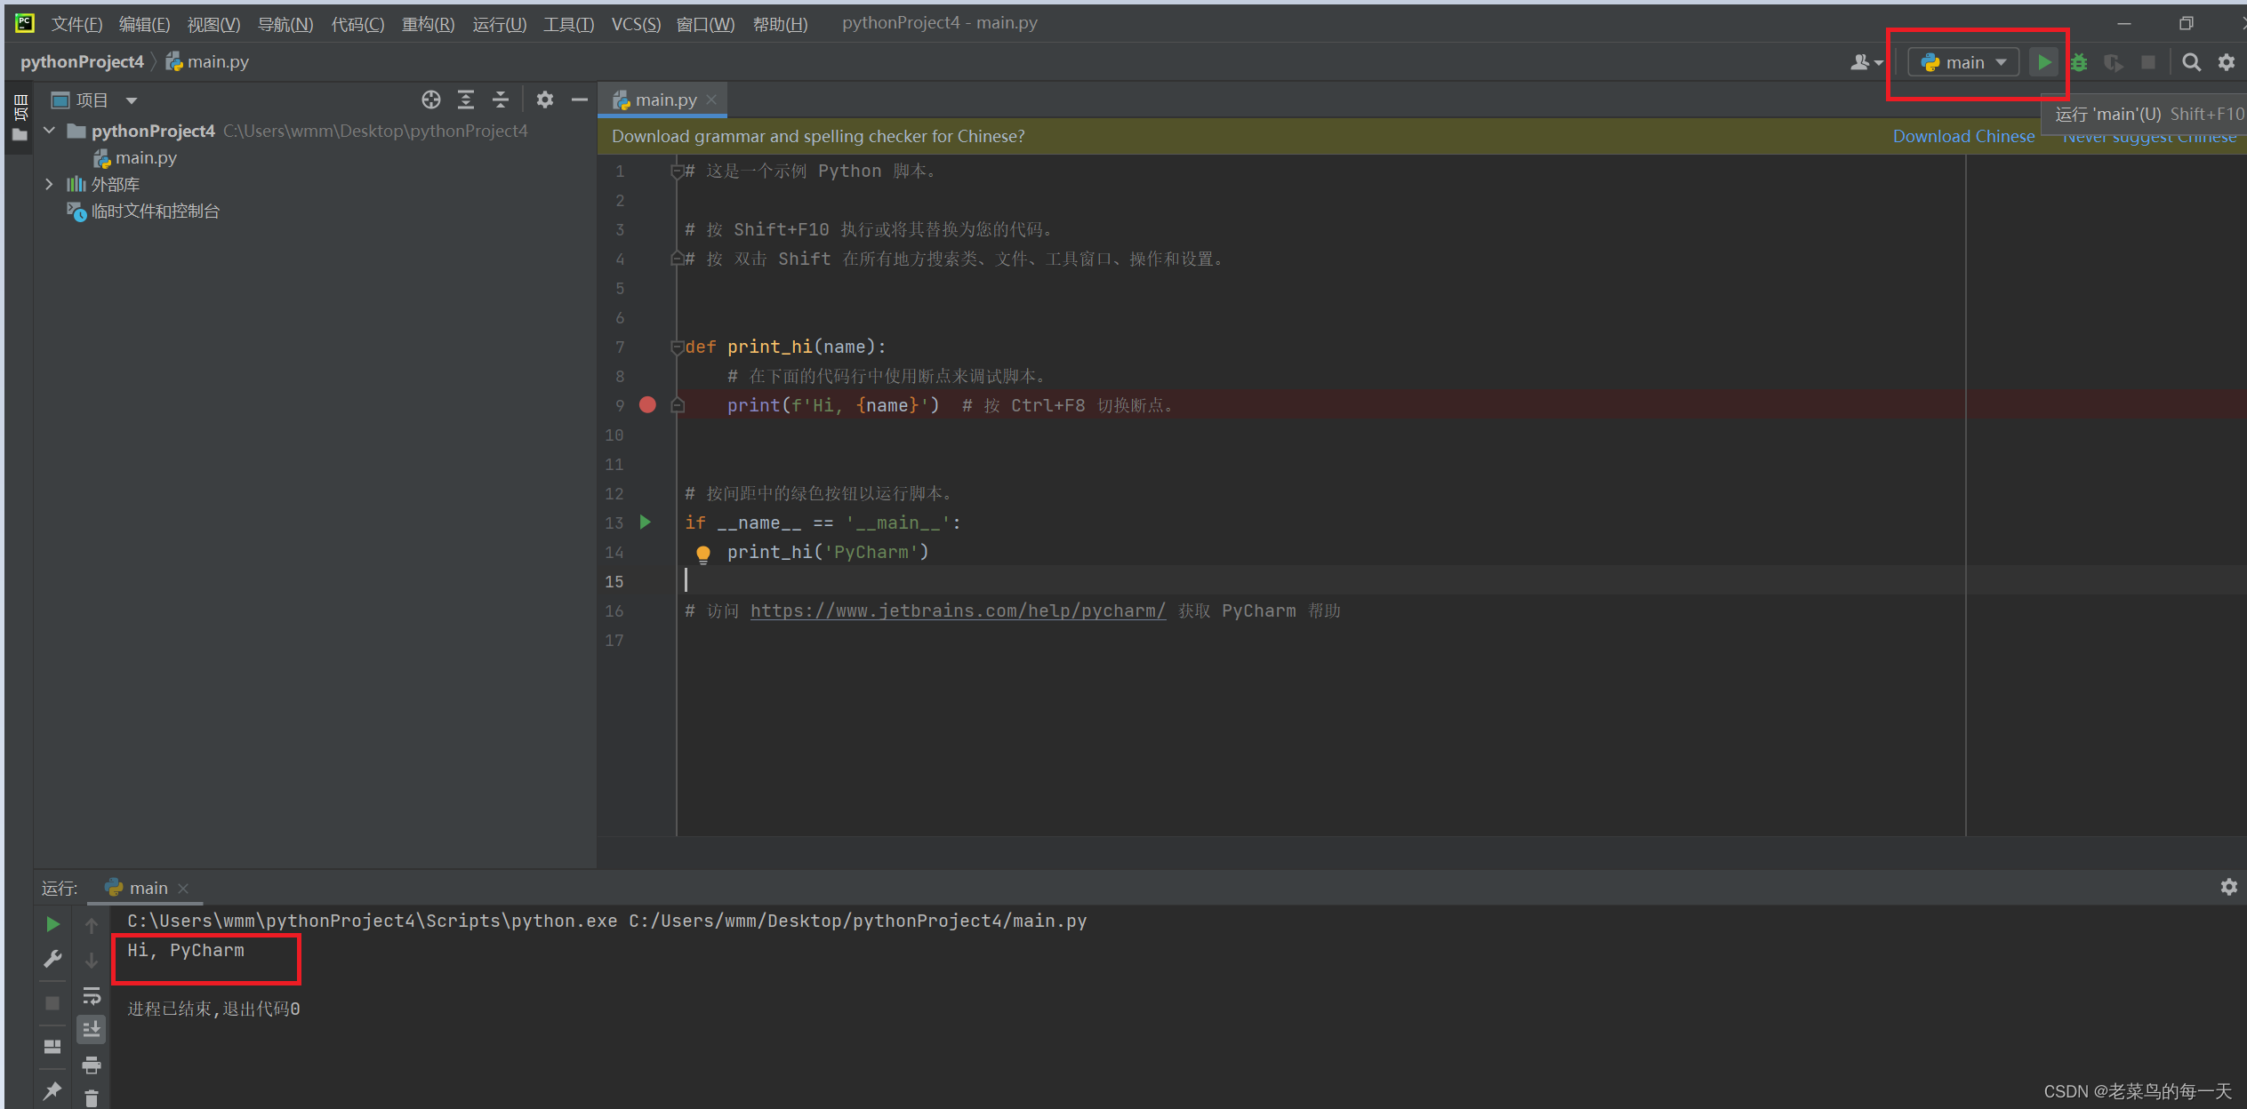Image resolution: width=2247 pixels, height=1109 pixels.
Task: Close the main.py editor tab
Action: point(711,100)
